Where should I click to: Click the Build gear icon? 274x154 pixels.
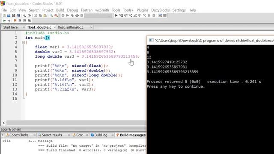tap(63, 15)
